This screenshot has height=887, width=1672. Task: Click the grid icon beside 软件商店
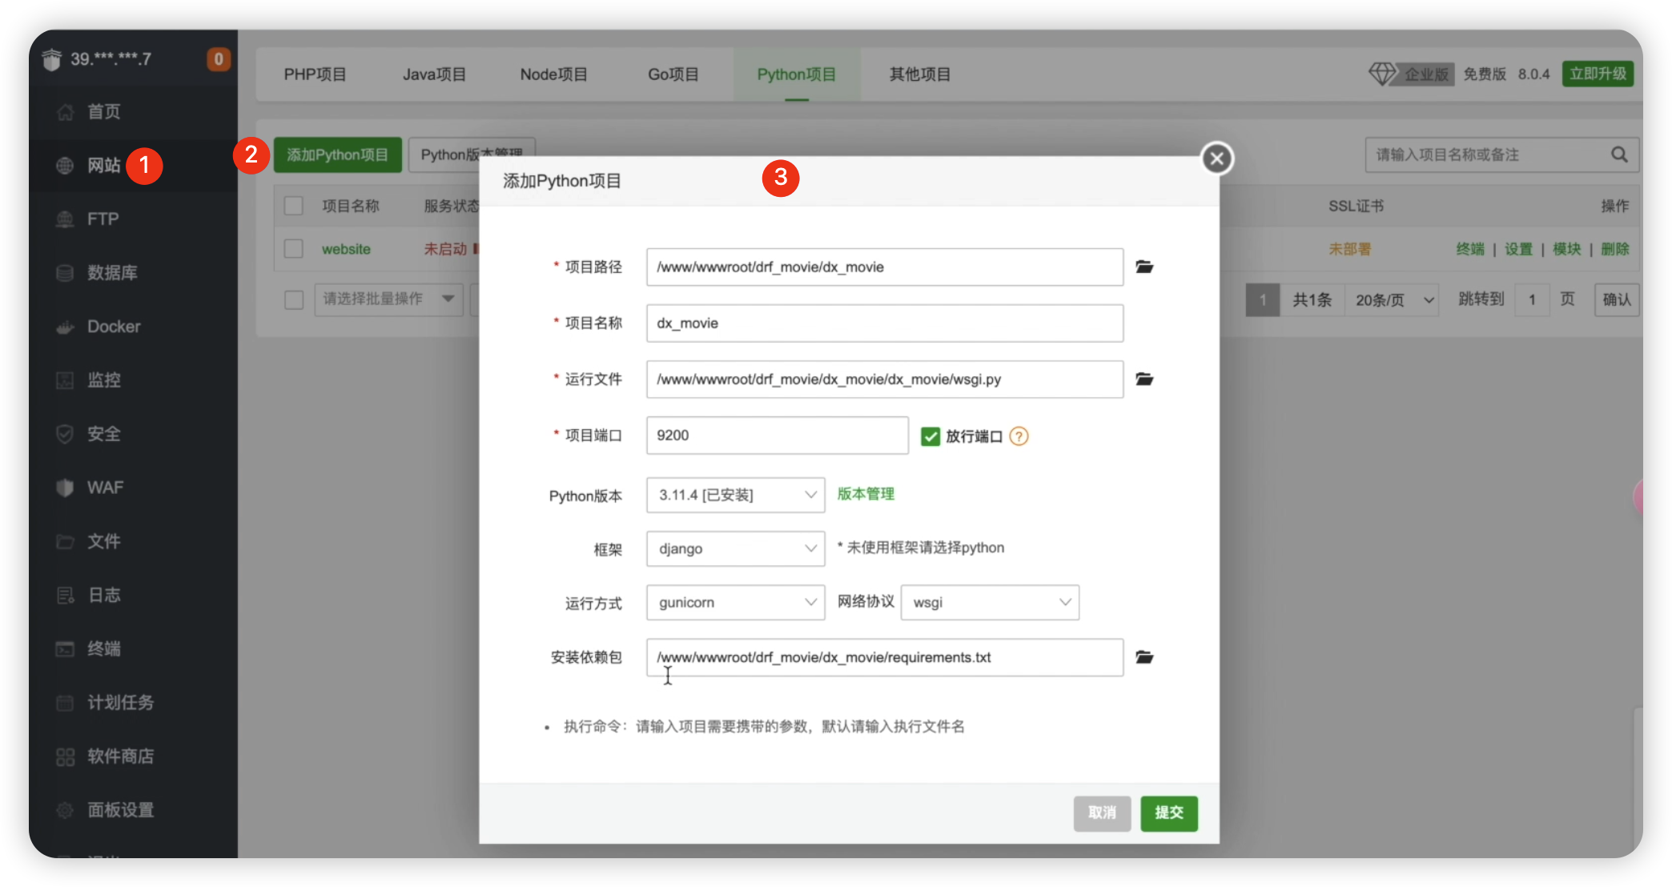click(66, 757)
